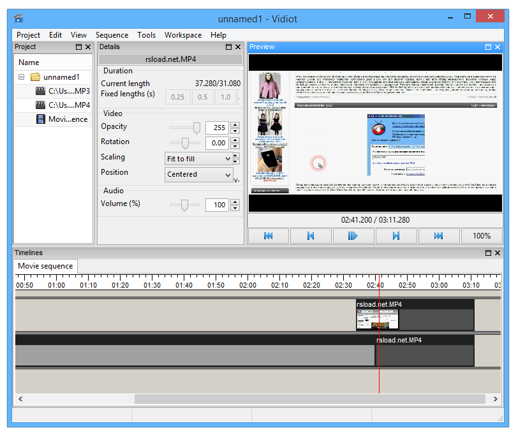Click the 0.25 fixed length button
Viewport: 525px width, 435px height.
pyautogui.click(x=177, y=96)
